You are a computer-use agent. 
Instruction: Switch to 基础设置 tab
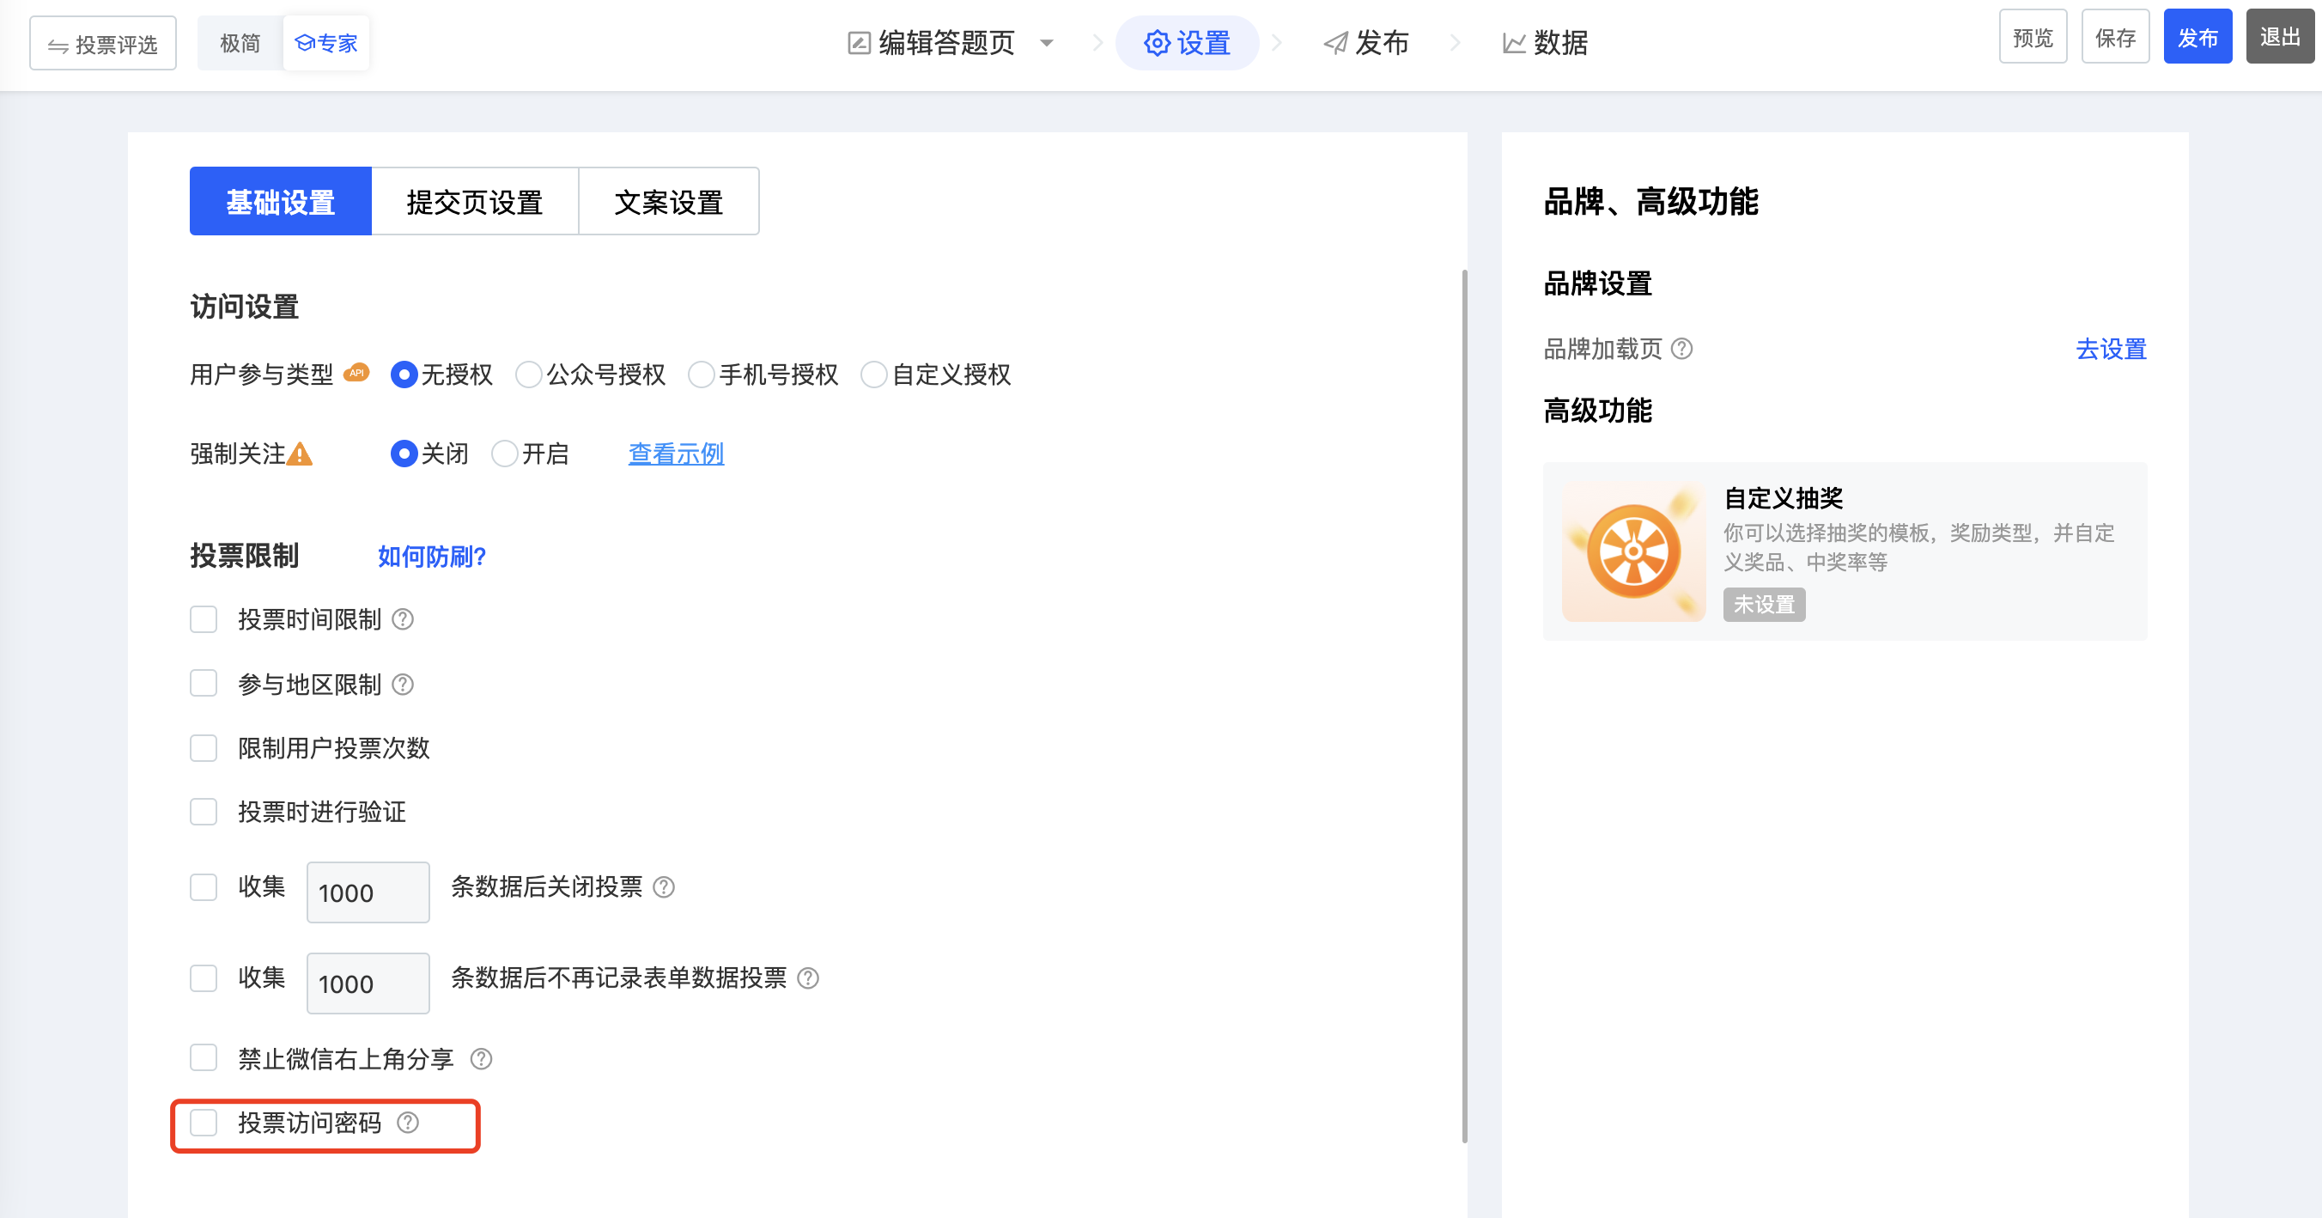280,201
